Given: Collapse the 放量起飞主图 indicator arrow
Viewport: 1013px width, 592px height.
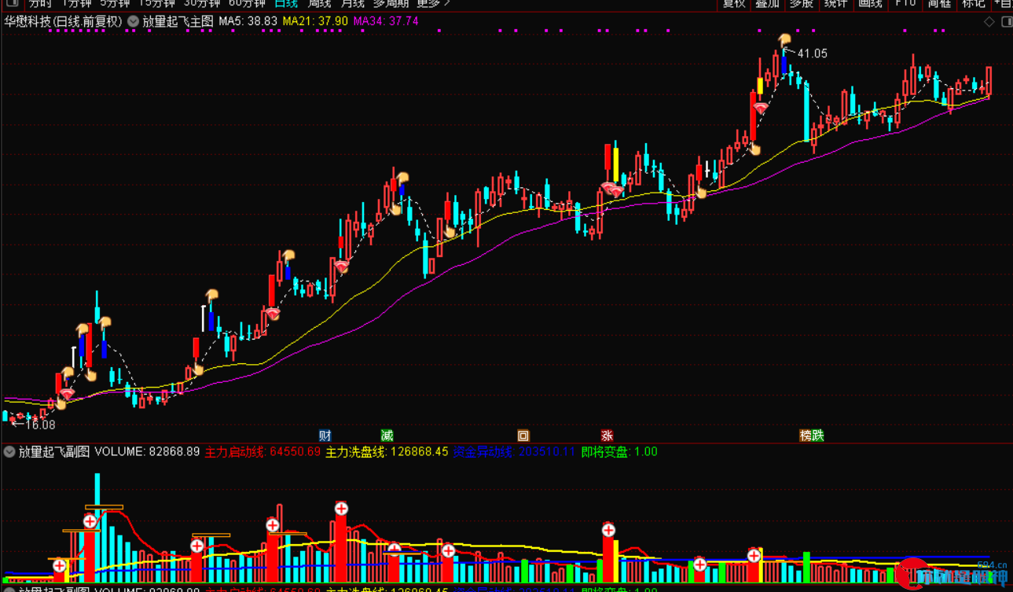Looking at the screenshot, I should click(x=133, y=22).
